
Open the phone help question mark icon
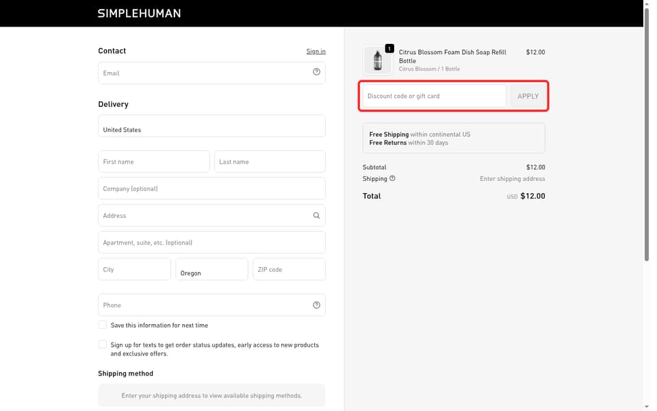pyautogui.click(x=316, y=305)
